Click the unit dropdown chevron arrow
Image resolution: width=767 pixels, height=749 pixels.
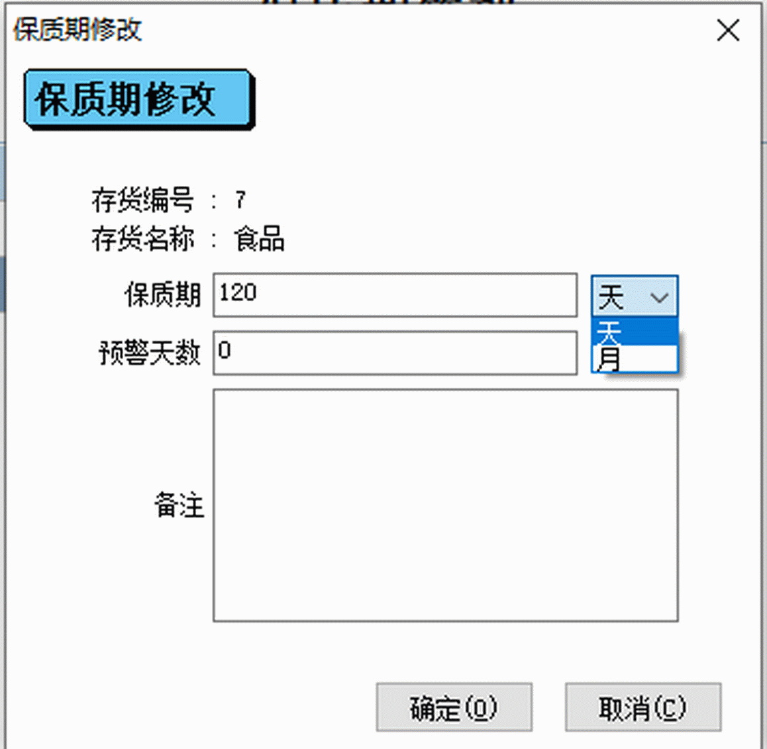659,297
